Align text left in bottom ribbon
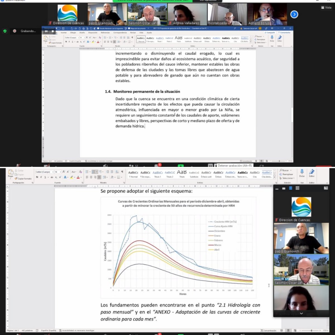This screenshot has width=335, height=335. [x=87, y=177]
